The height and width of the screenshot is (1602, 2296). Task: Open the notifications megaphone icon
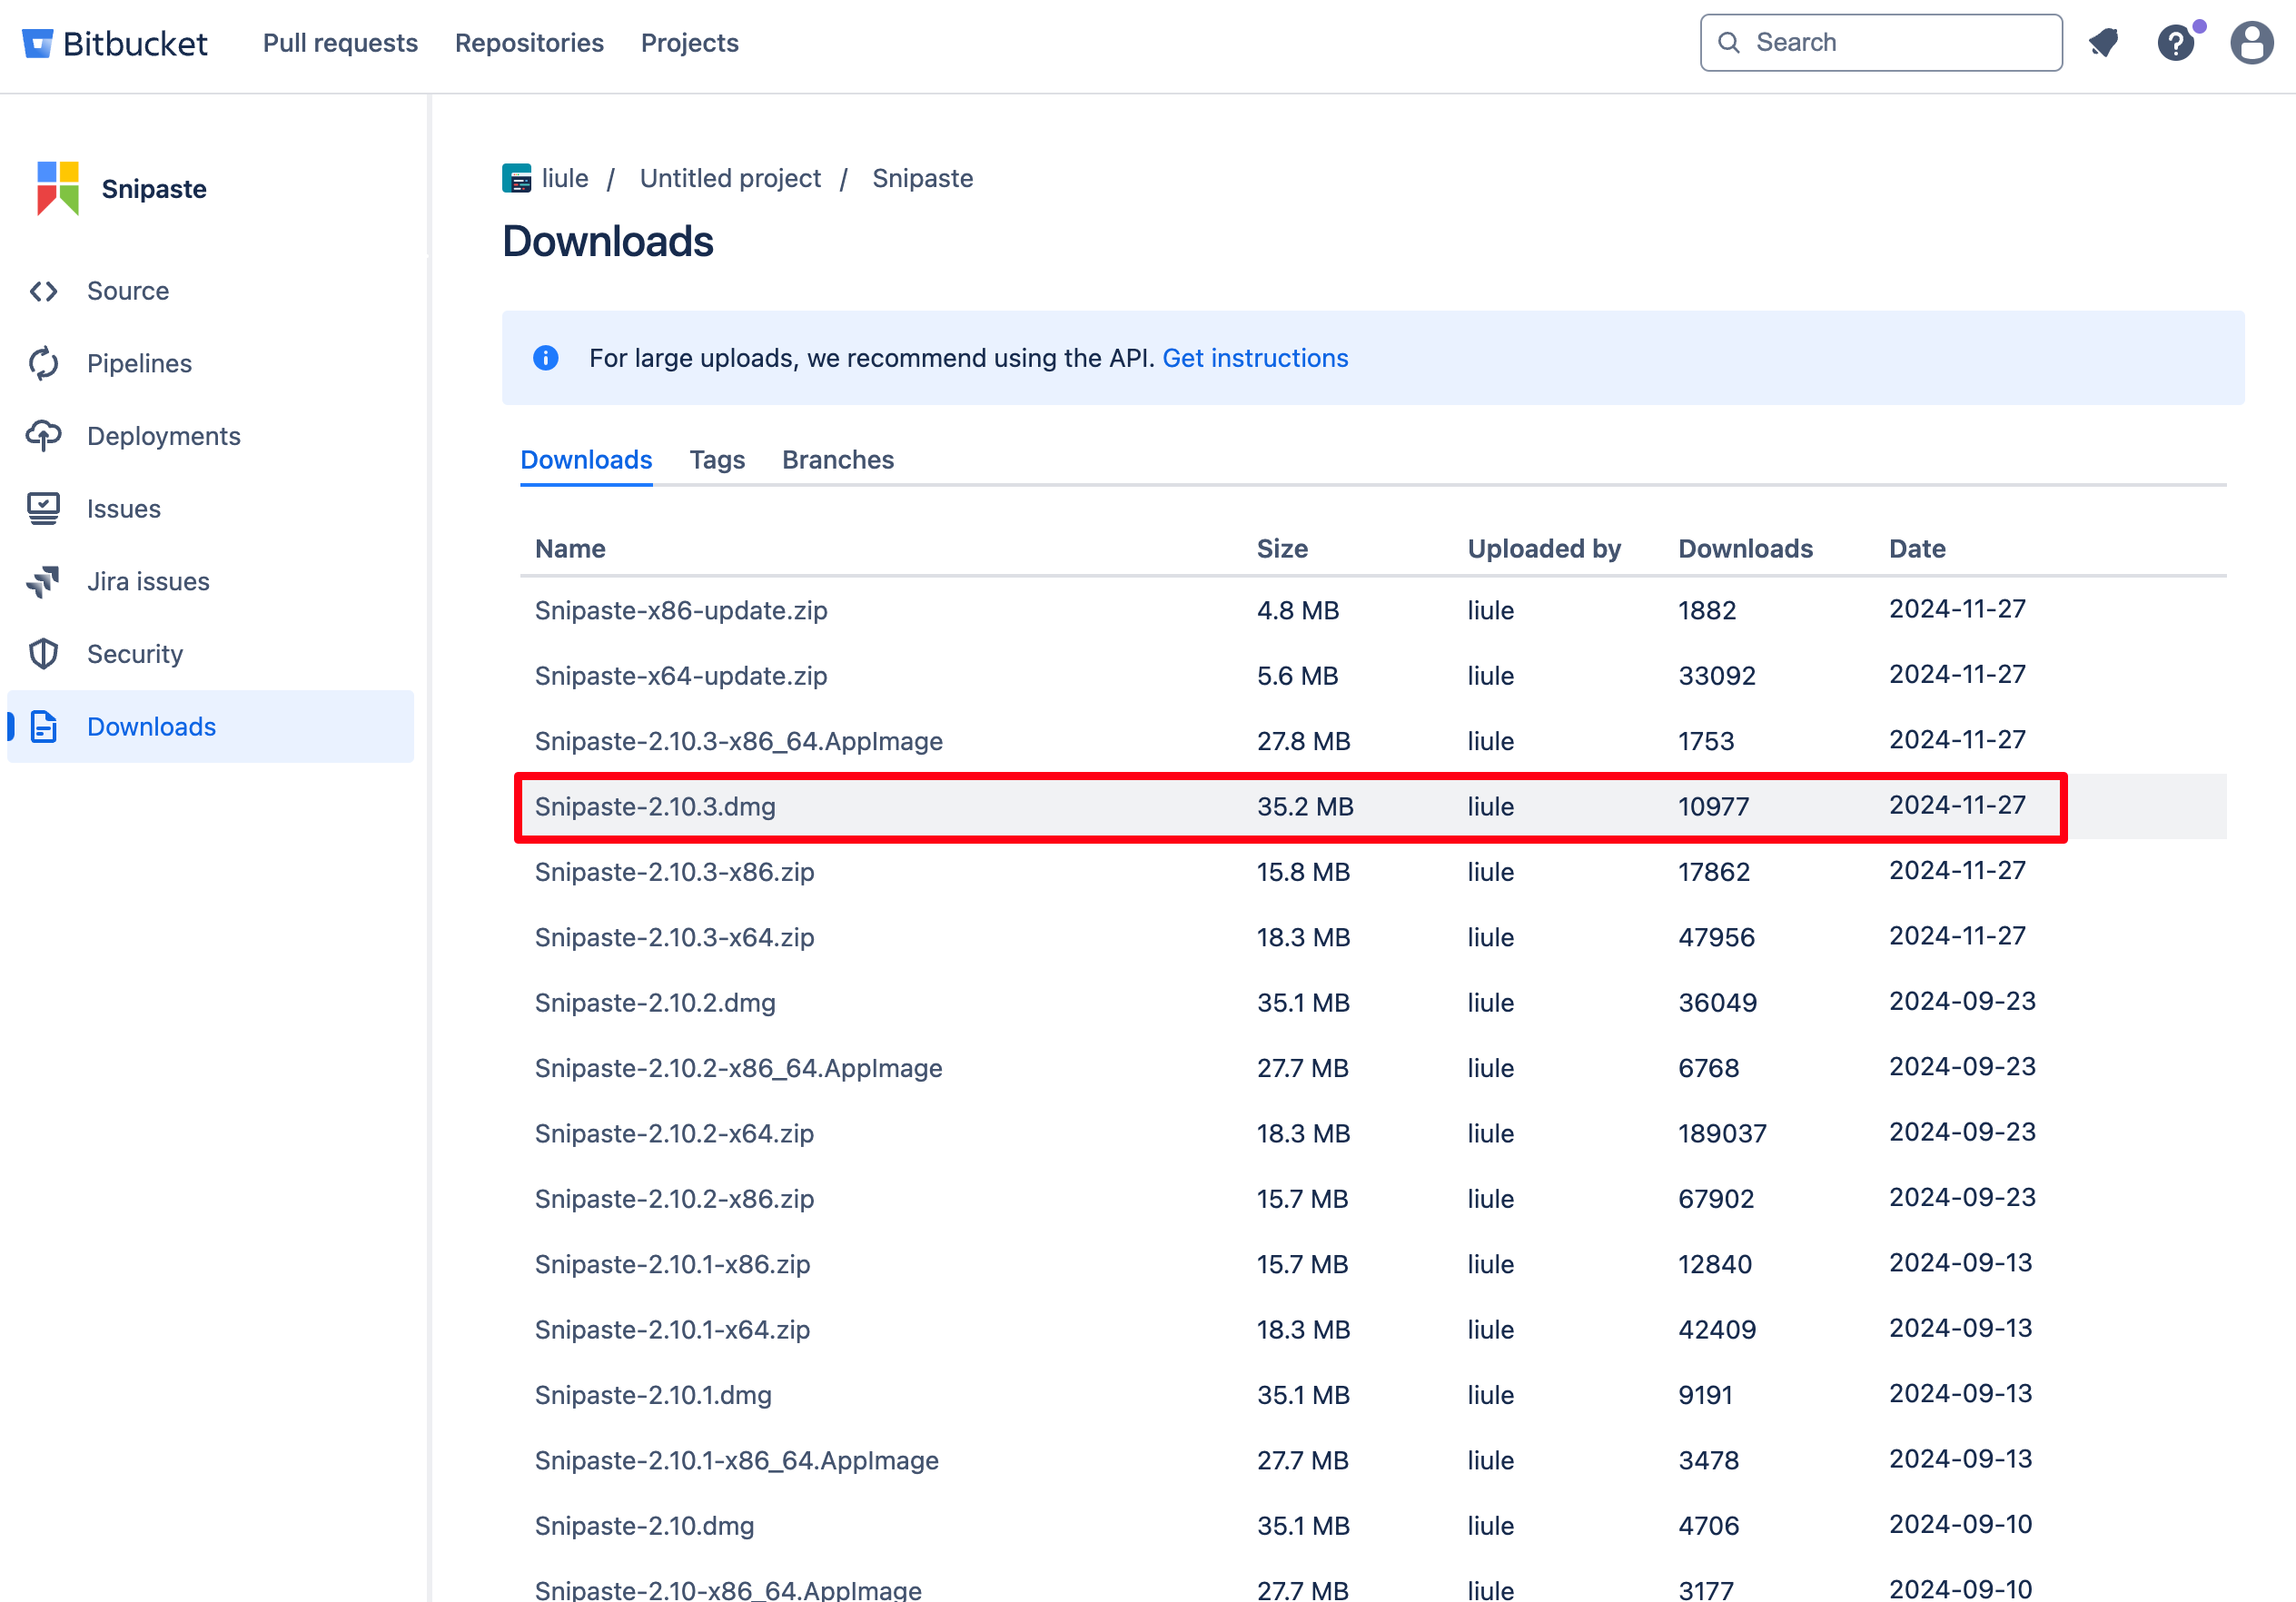[x=2104, y=43]
